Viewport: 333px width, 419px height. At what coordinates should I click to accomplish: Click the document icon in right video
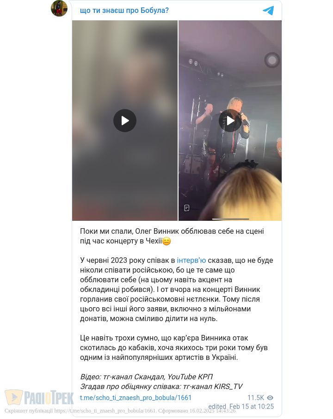click(x=187, y=208)
